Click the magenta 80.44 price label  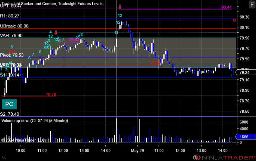pos(226,7)
